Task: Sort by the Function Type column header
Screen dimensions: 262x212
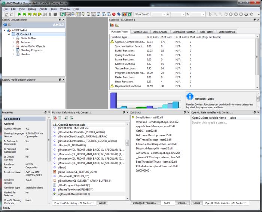Action: pyautogui.click(x=128, y=37)
